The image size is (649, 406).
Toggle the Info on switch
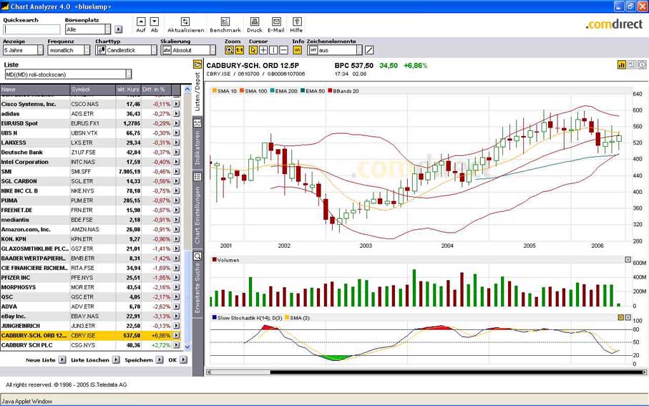297,50
